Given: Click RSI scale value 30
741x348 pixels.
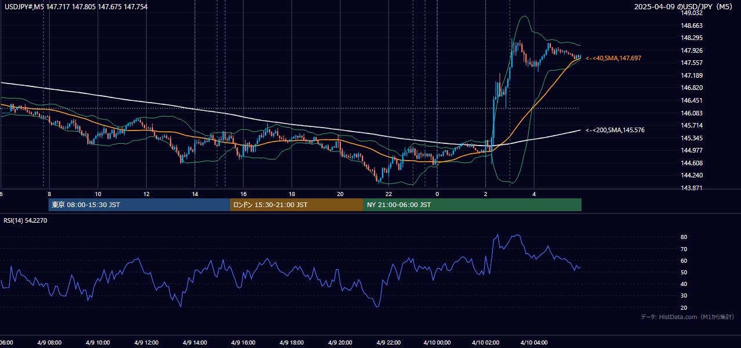Looking at the screenshot, I should (x=684, y=296).
